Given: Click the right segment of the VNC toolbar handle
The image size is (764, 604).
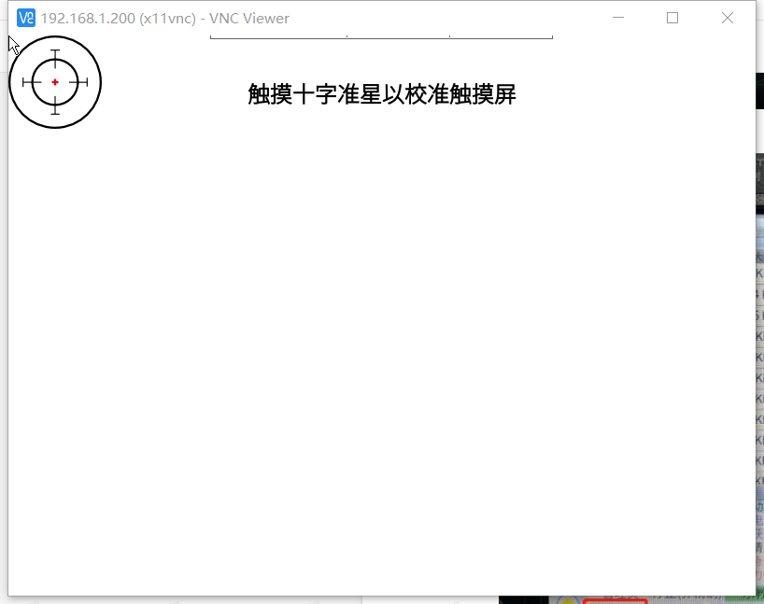Looking at the screenshot, I should (x=501, y=36).
